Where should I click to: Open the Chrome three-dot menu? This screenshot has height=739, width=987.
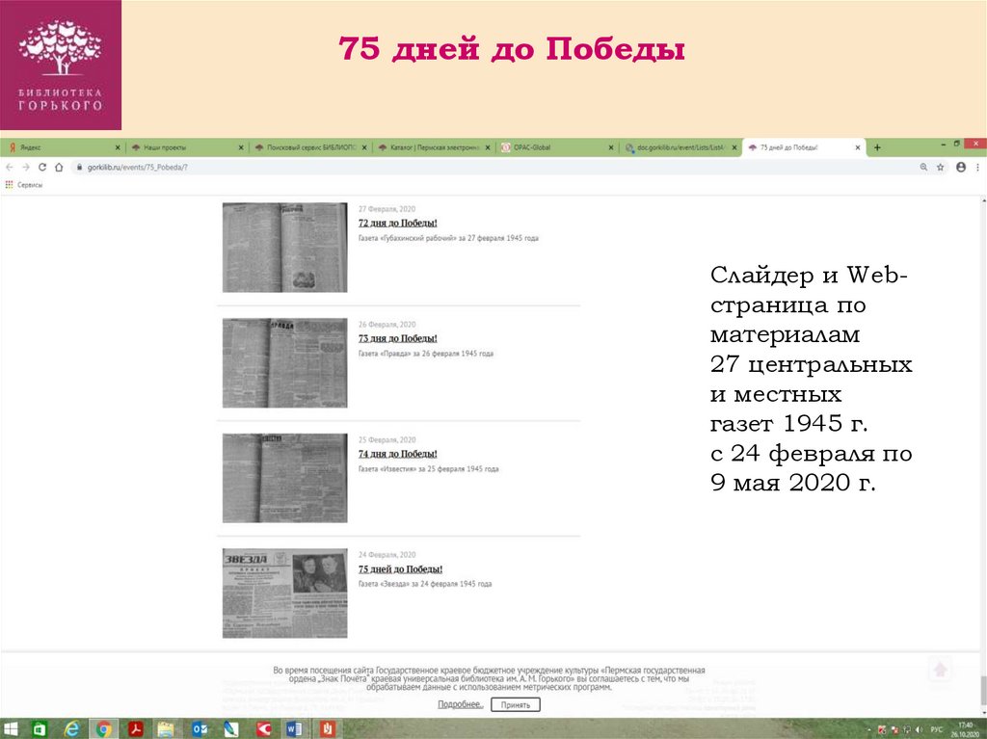point(978,167)
